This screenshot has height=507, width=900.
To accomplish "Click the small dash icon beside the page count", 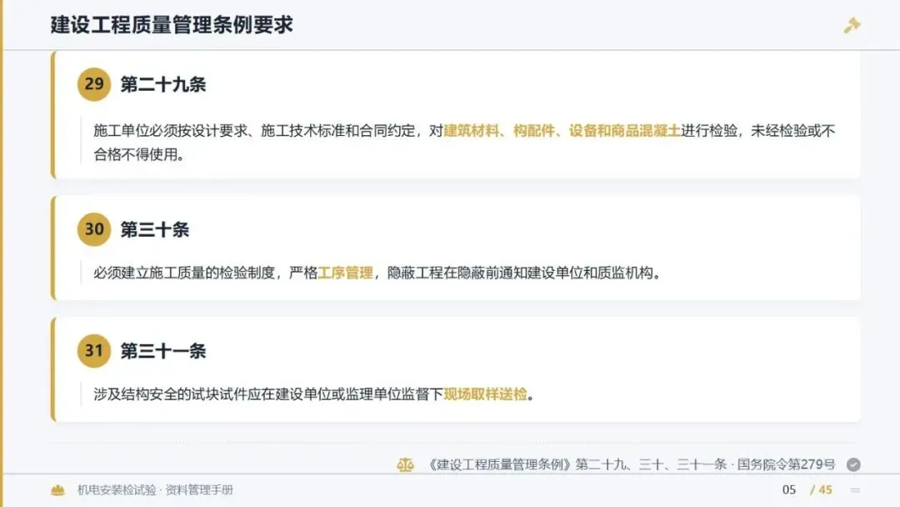I will click(x=855, y=489).
